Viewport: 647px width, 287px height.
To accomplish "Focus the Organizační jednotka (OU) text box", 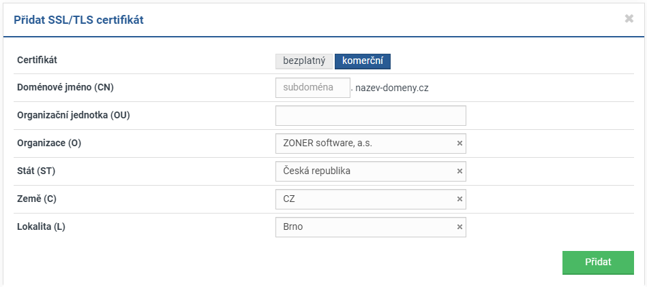I will [x=370, y=116].
